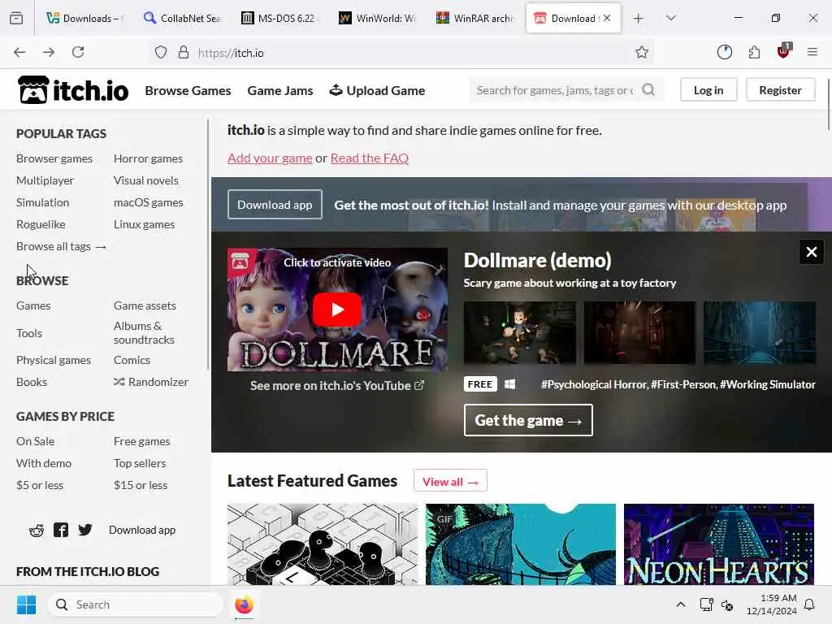Click the search magnifier icon in itch.io header

(648, 89)
